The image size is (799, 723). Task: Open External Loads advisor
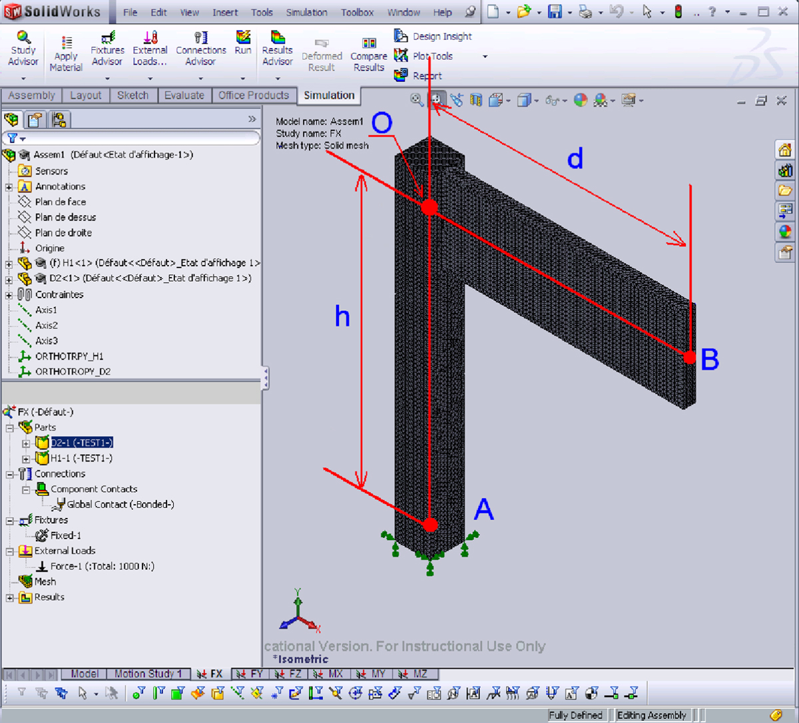coord(150,48)
